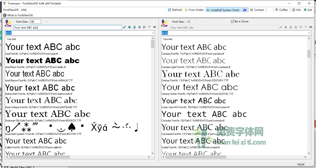Click the right pane preview text field
The height and width of the screenshot is (168, 316).
(224, 27)
